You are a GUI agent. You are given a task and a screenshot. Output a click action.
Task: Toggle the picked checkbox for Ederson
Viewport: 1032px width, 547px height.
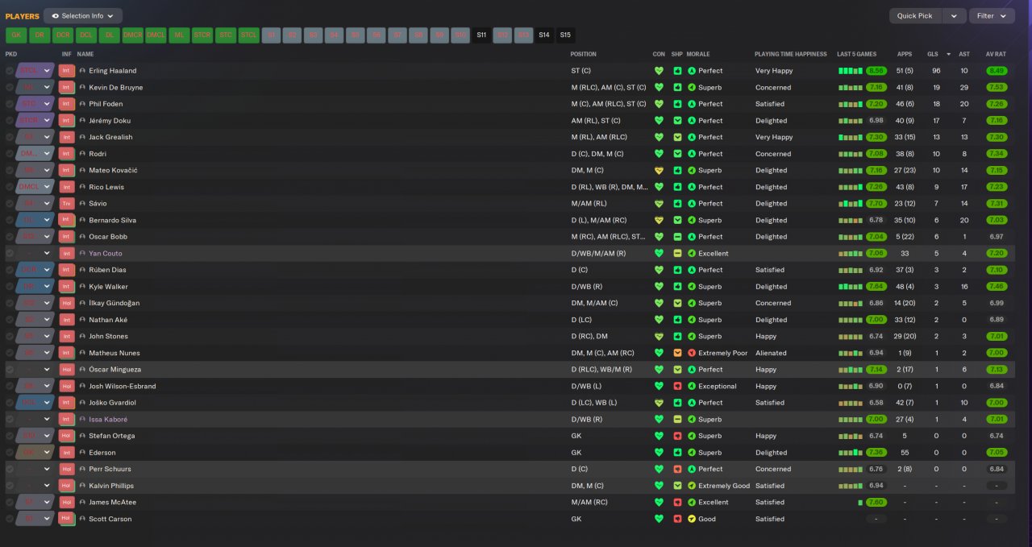pyautogui.click(x=10, y=453)
